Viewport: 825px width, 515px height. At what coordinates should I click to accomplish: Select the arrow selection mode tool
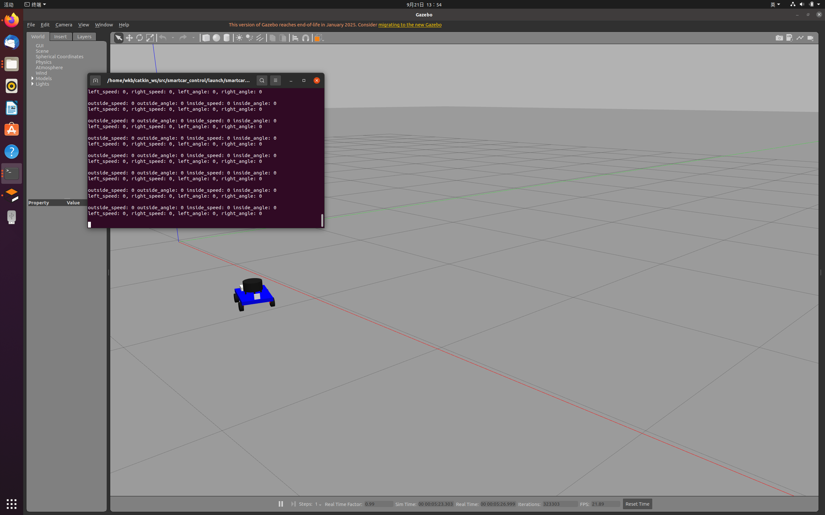point(118,38)
